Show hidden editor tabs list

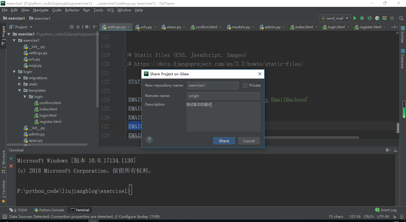[x=394, y=27]
